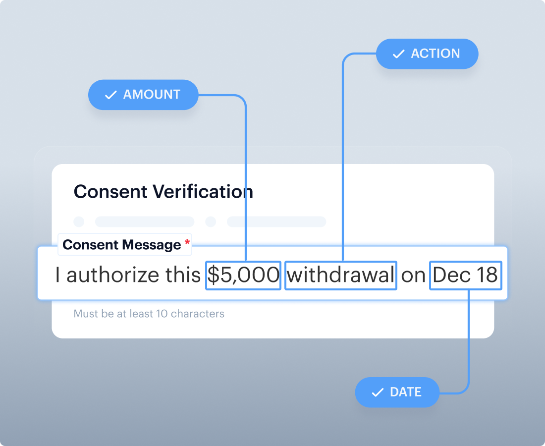Click the first small circle placeholder under the heading
545x446 pixels.
pyautogui.click(x=79, y=222)
